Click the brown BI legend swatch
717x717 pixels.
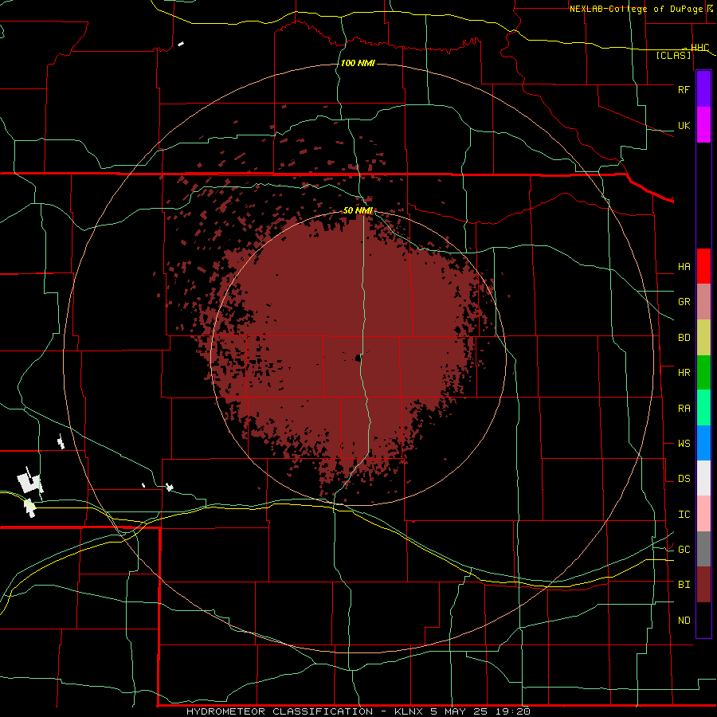tap(703, 585)
